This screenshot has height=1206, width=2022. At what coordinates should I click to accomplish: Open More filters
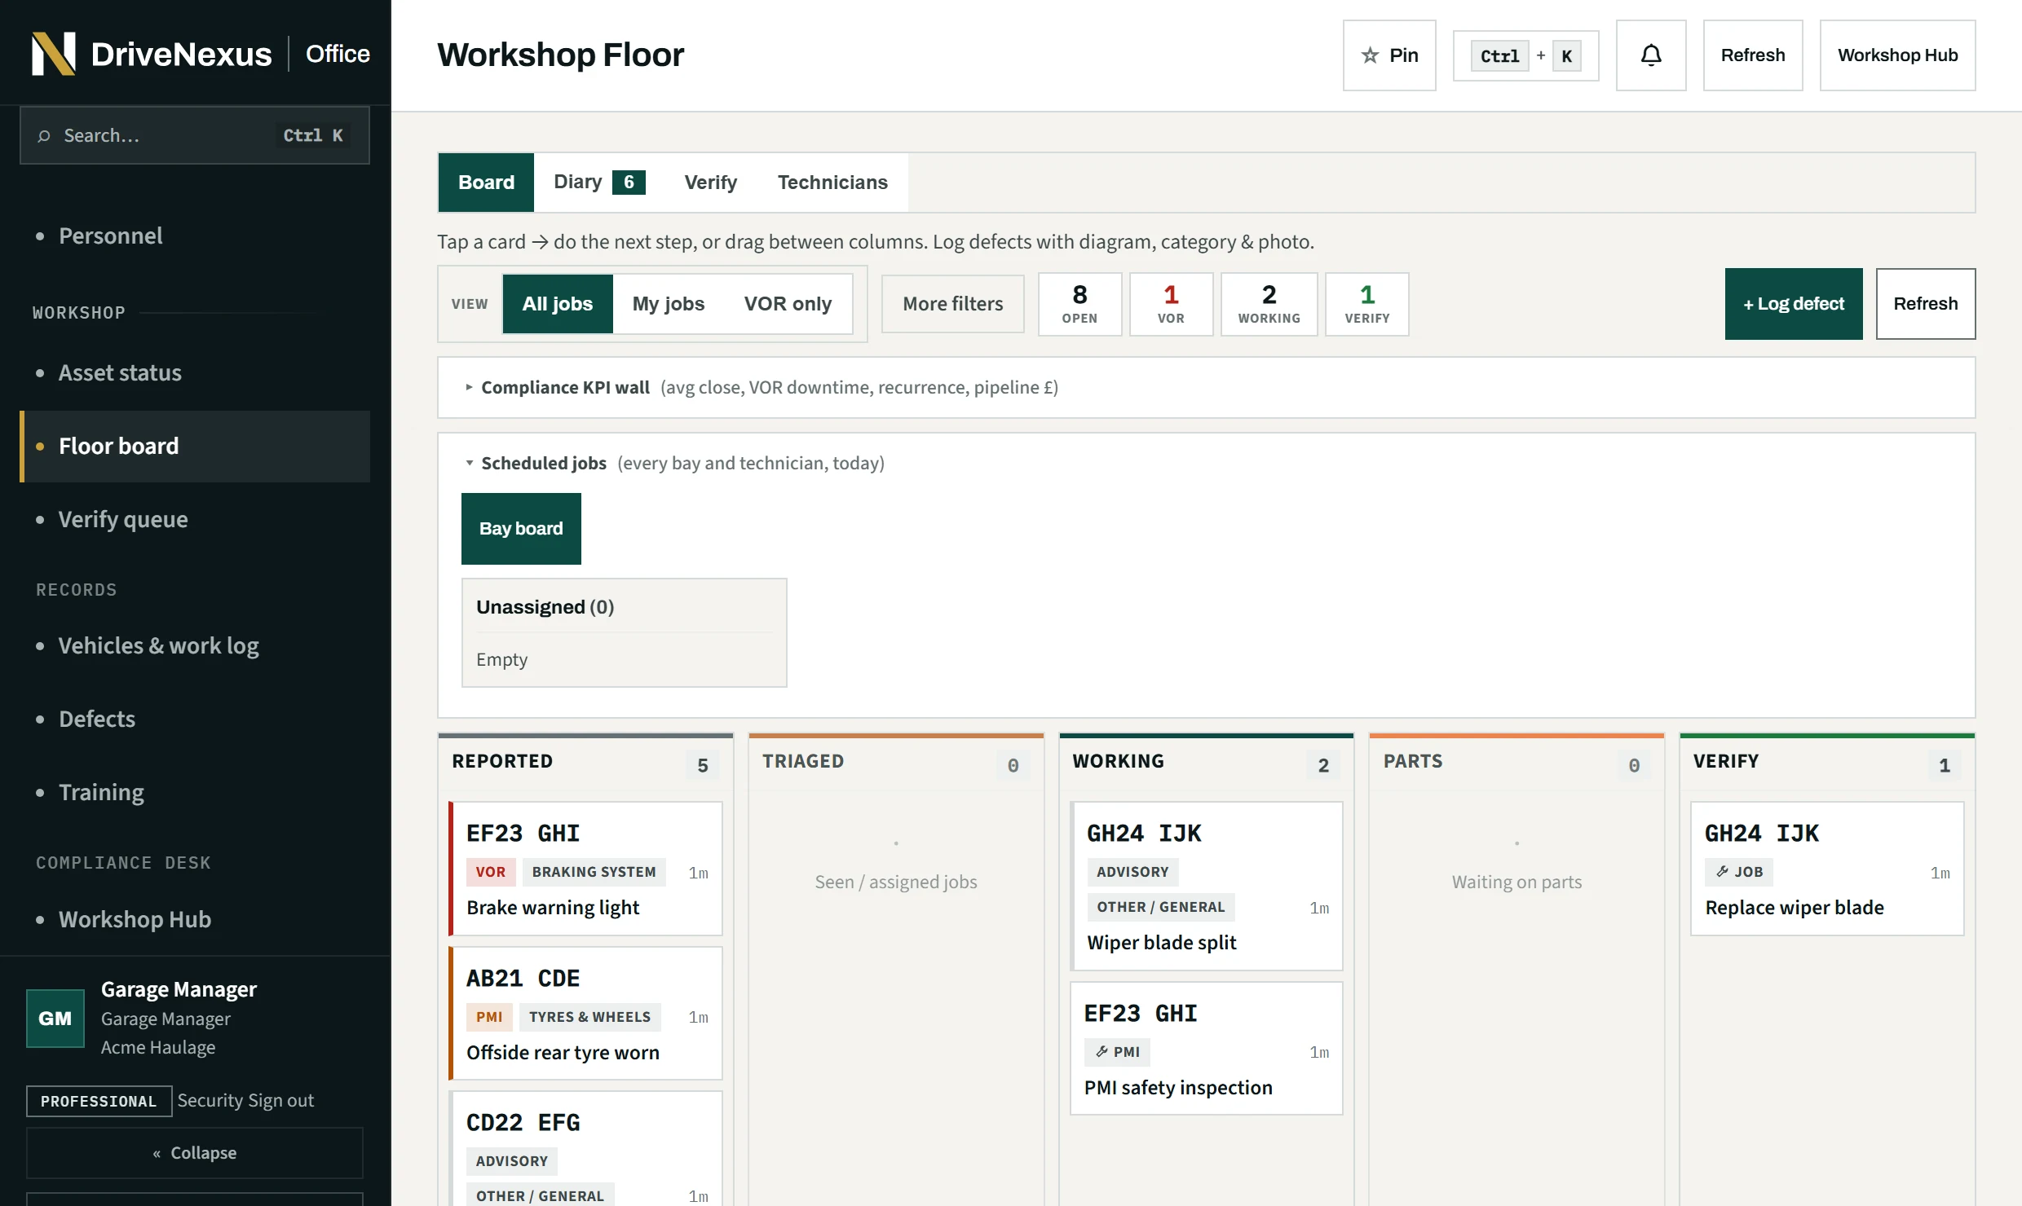click(953, 304)
